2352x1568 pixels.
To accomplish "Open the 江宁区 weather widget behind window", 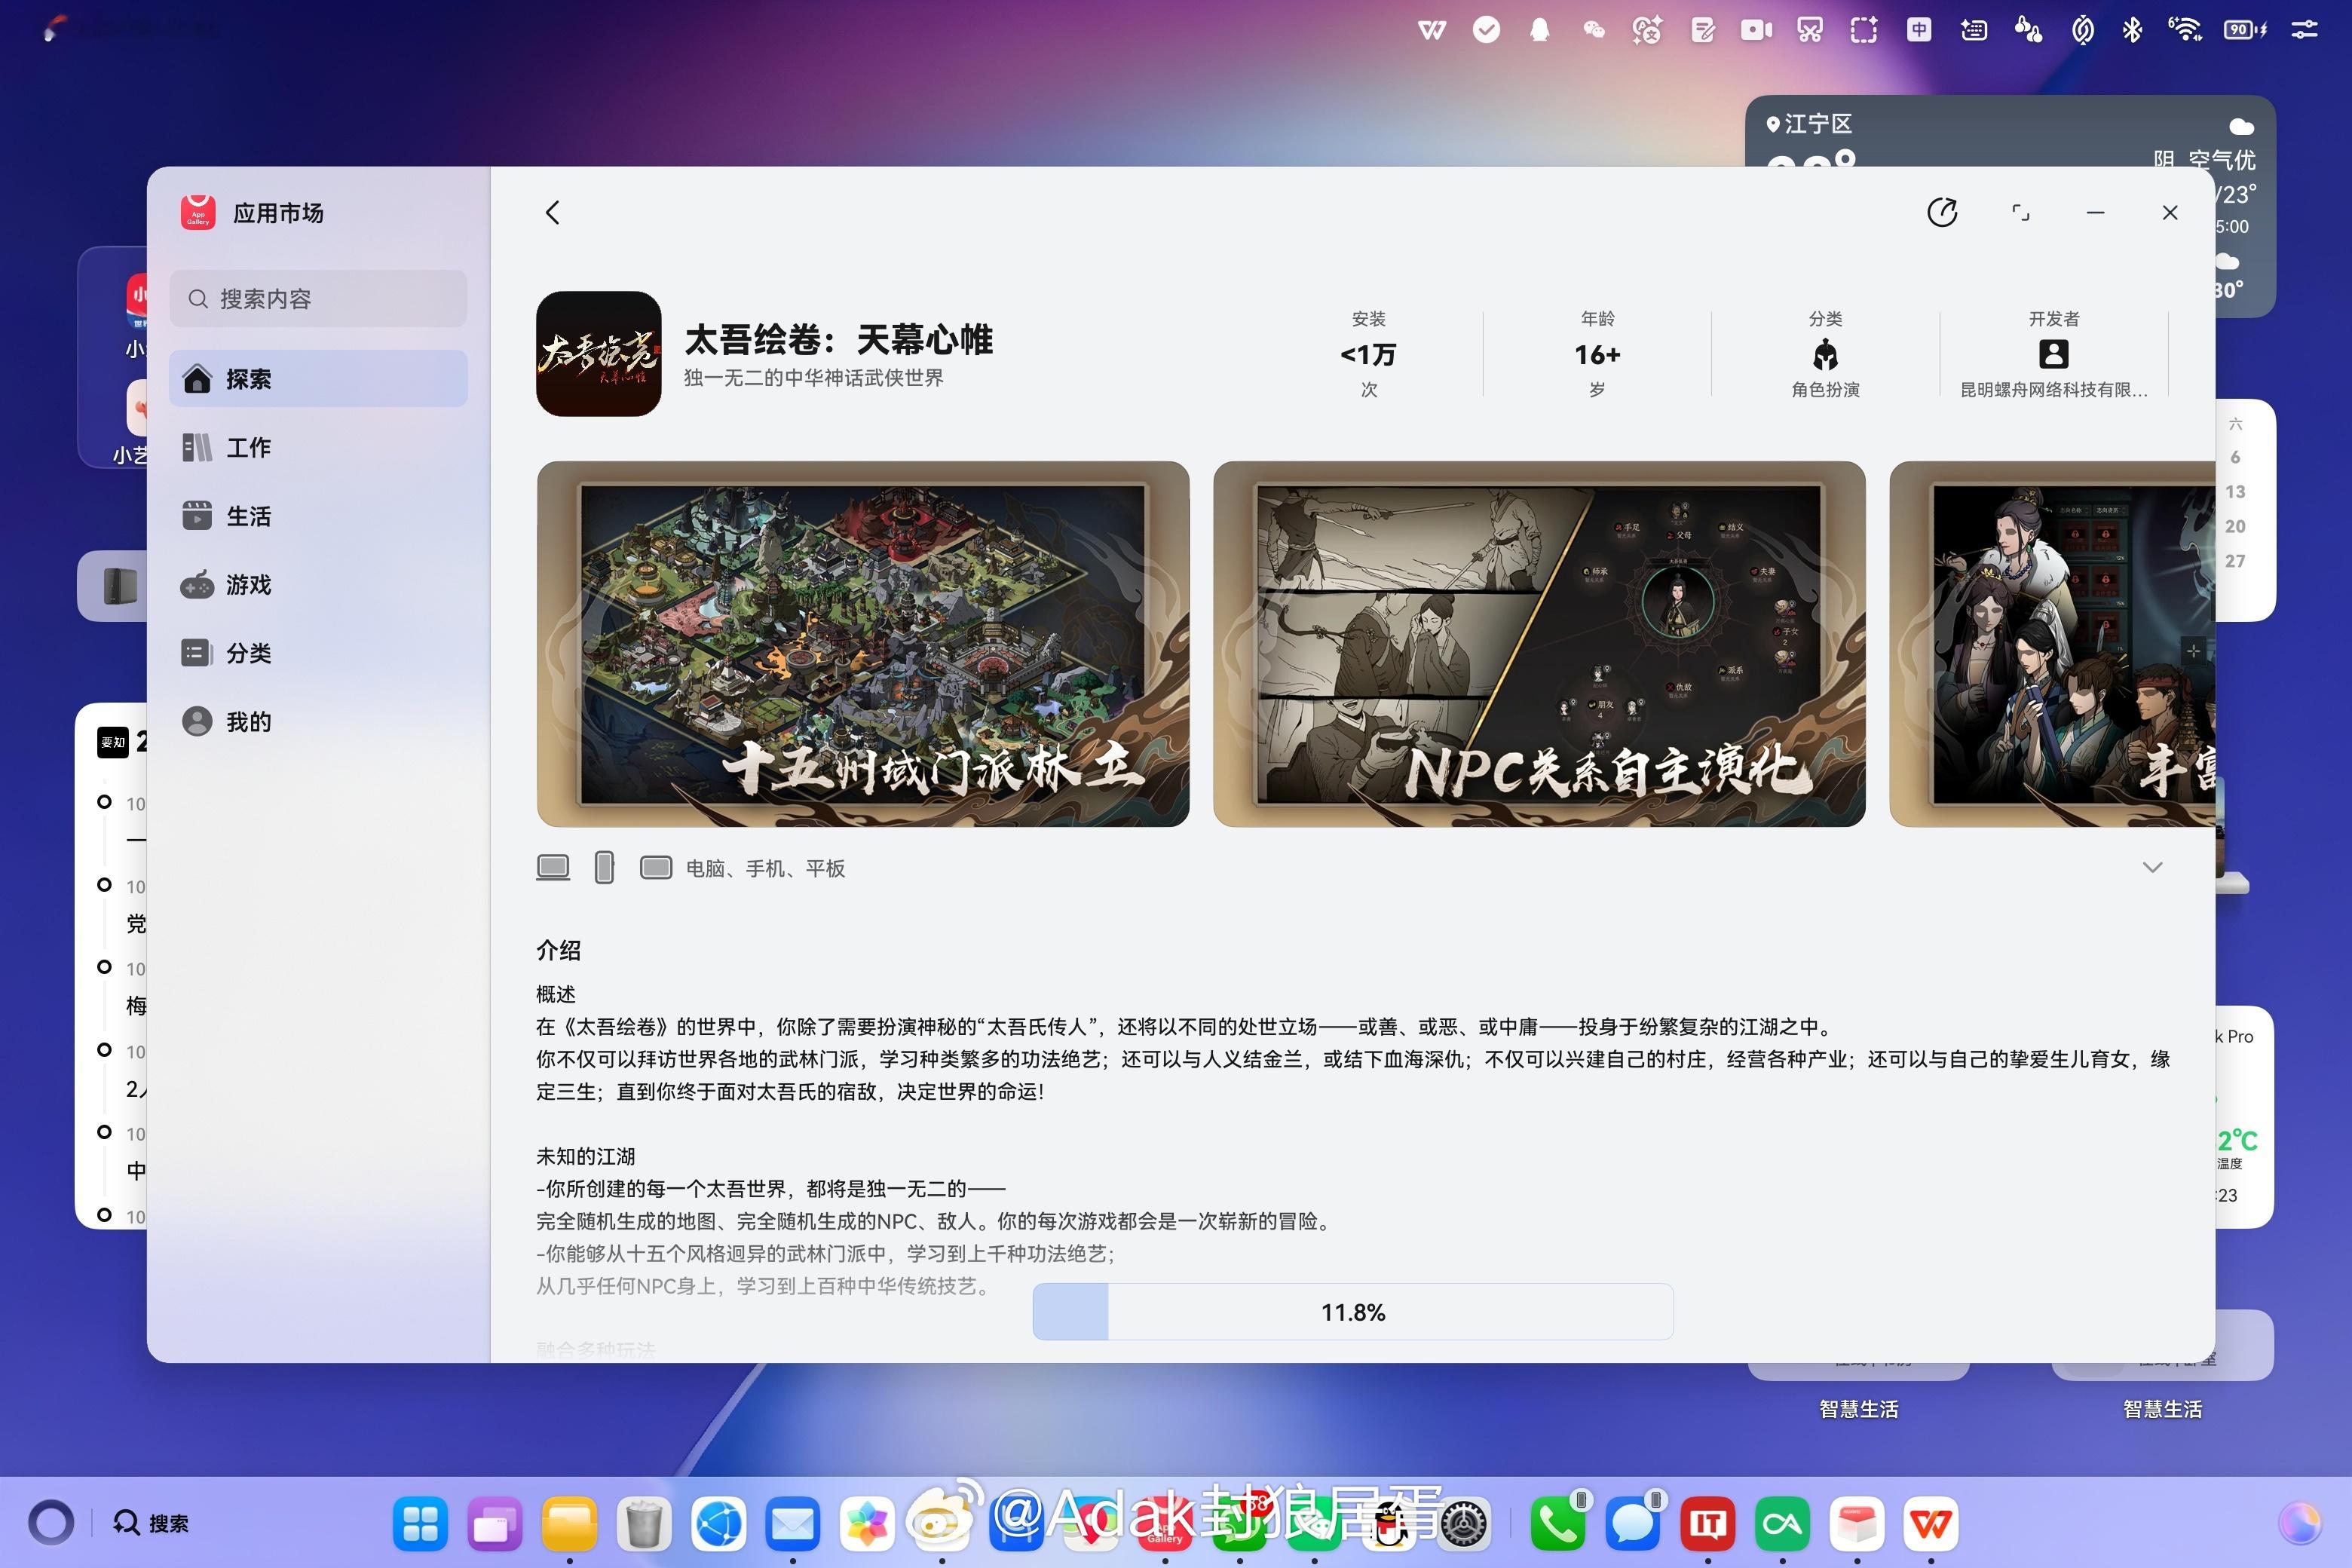I will (x=2010, y=130).
